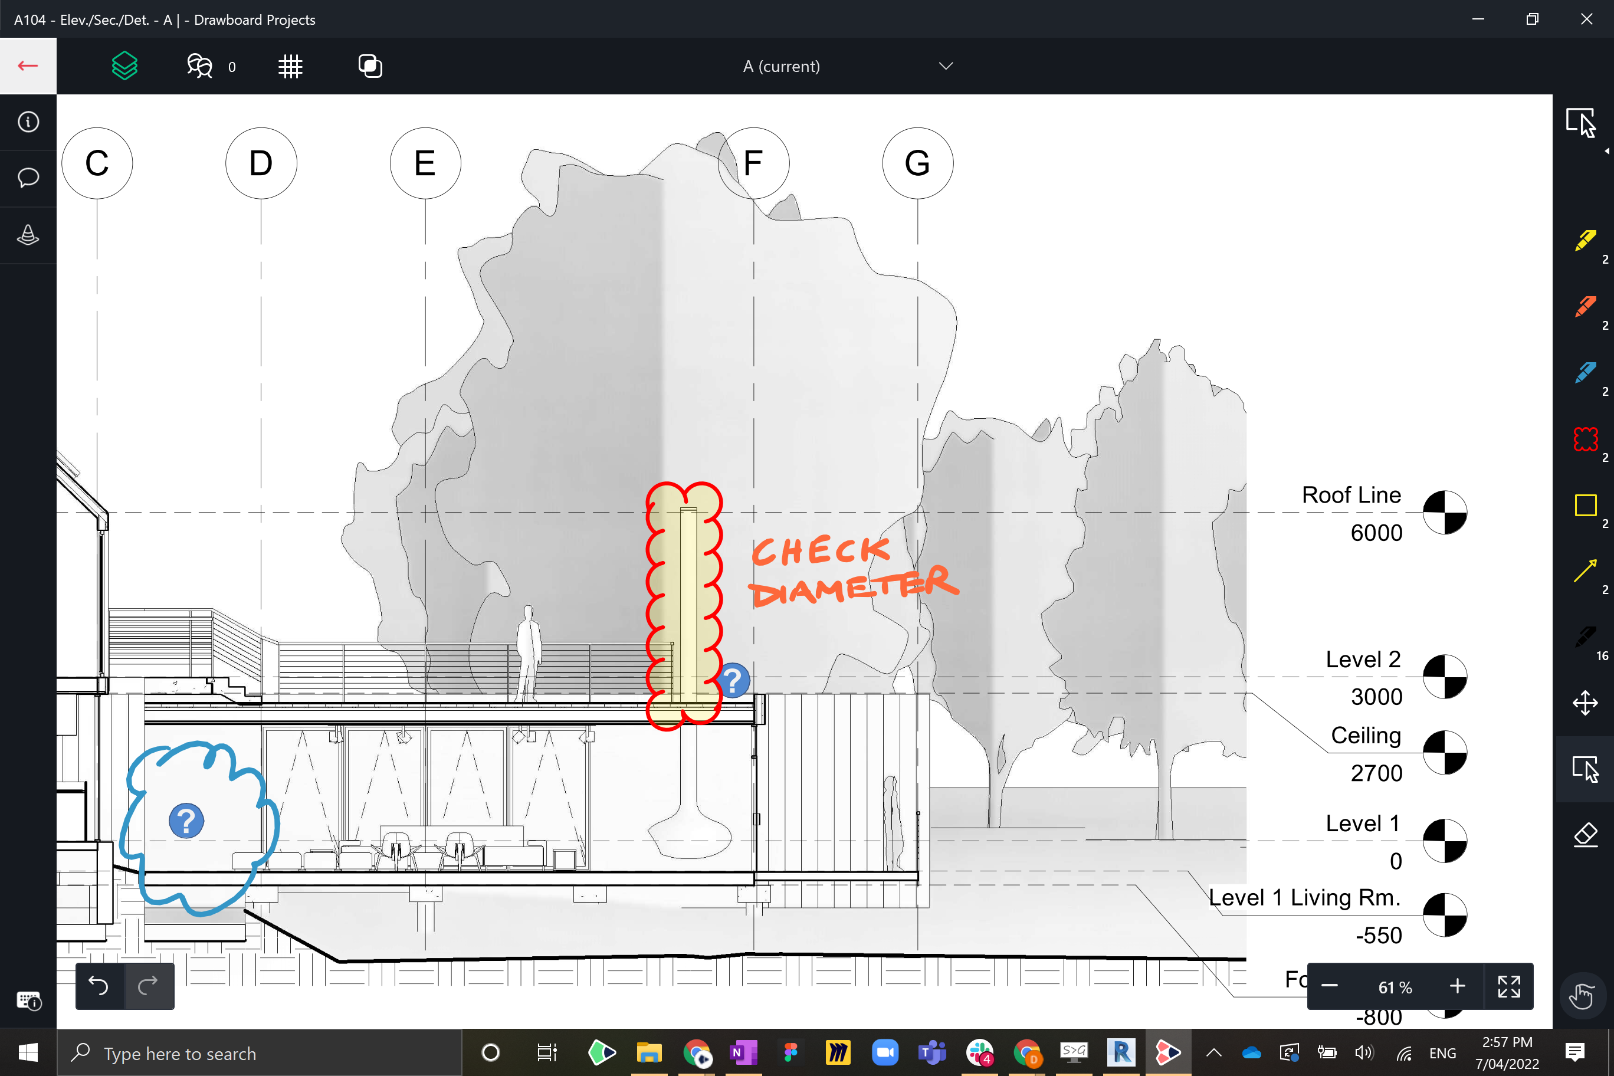Viewport: 1614px width, 1076px height.
Task: Toggle the green layers panel
Action: (x=124, y=67)
